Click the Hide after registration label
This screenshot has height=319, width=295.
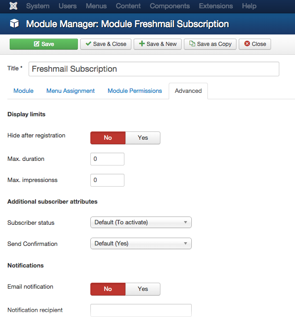pos(36,136)
